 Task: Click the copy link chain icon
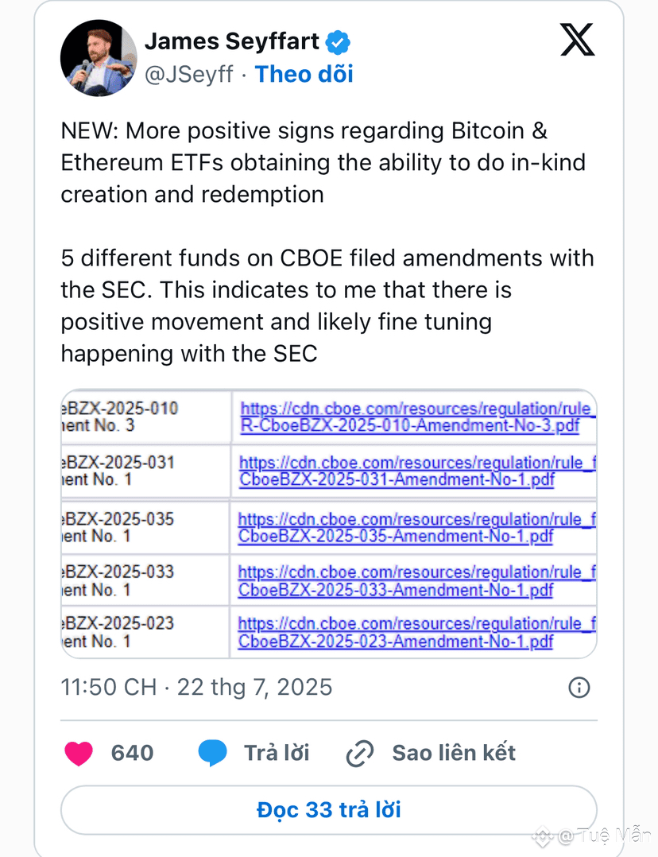[360, 753]
